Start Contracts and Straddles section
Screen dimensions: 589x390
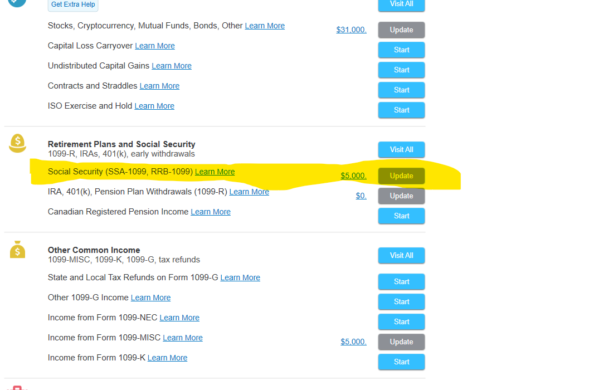(401, 90)
